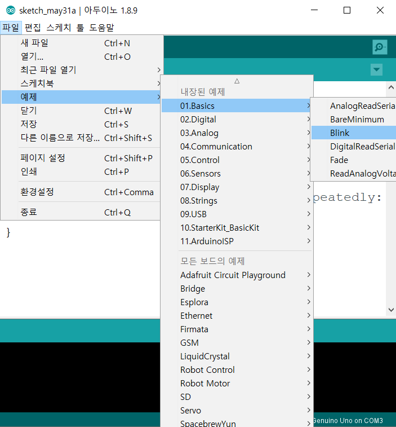Open 페이지 설정
Screen dimensions: 396x427
[81, 158]
